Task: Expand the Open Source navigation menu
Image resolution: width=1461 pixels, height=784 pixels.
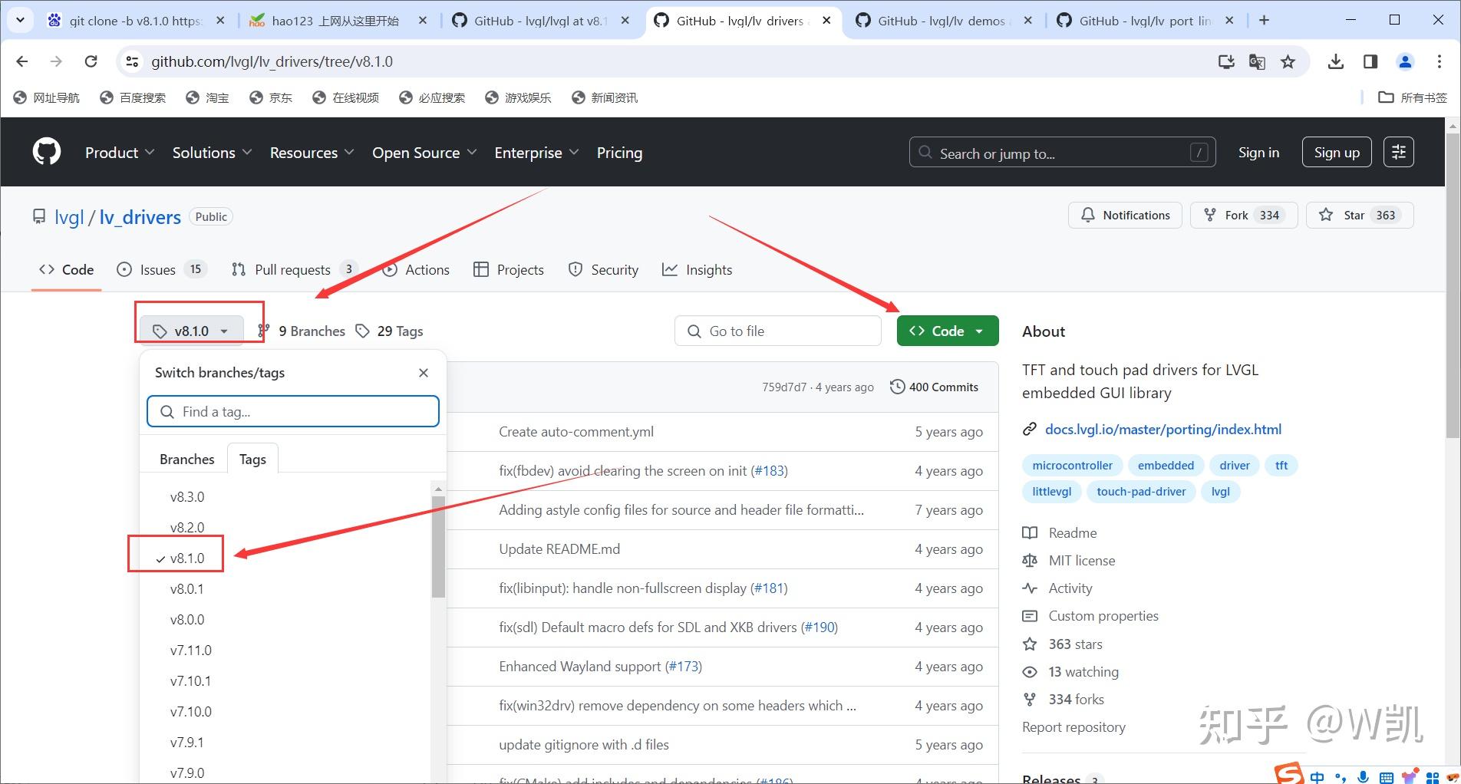Action: 424,153
